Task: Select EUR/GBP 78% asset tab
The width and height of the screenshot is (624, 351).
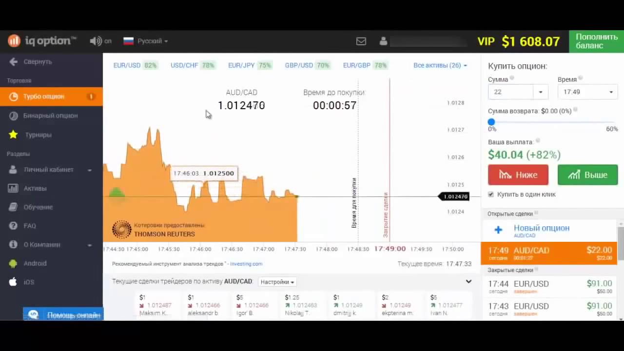Action: point(365,65)
